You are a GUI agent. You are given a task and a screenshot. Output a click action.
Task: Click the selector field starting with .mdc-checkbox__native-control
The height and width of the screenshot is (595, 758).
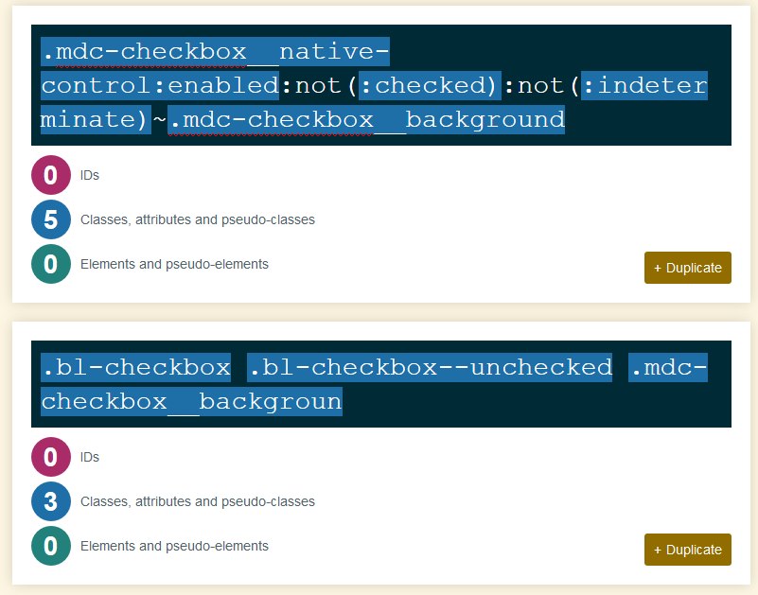tap(381, 85)
